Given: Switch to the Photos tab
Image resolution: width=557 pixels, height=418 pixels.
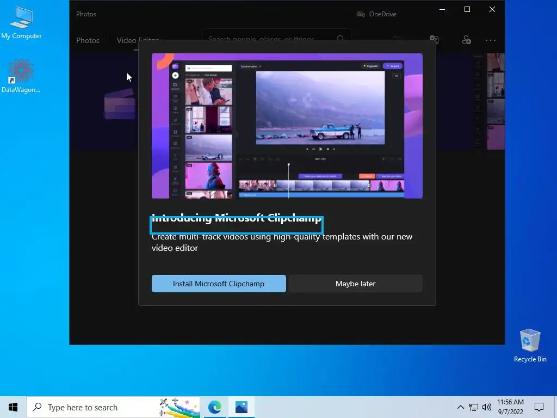Looking at the screenshot, I should click(88, 40).
